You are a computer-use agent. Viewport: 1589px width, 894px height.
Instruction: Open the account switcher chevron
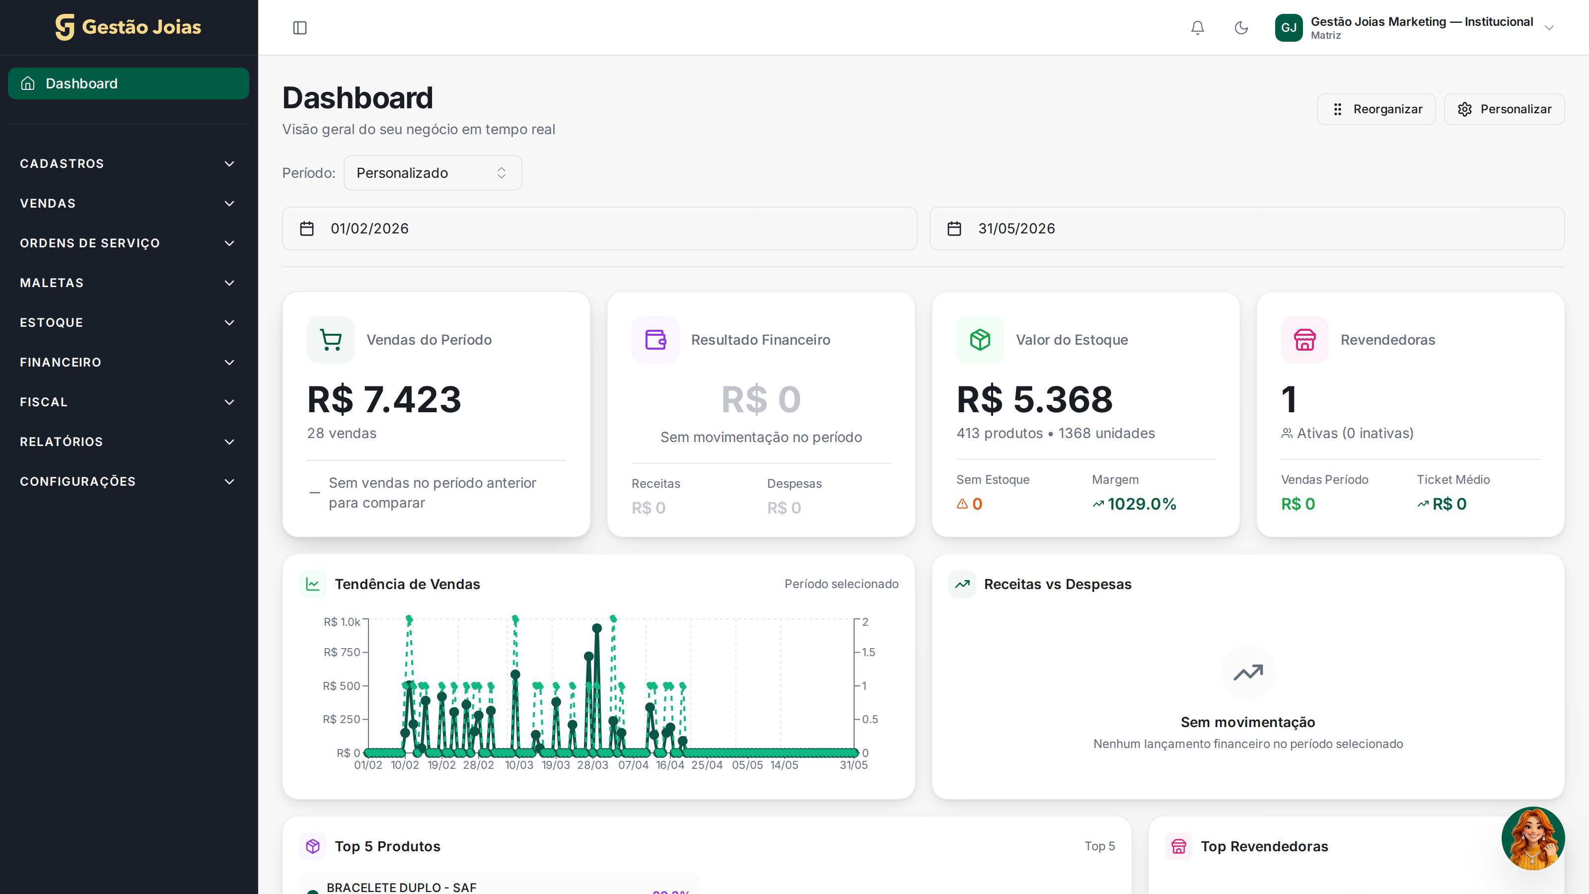[x=1549, y=28]
